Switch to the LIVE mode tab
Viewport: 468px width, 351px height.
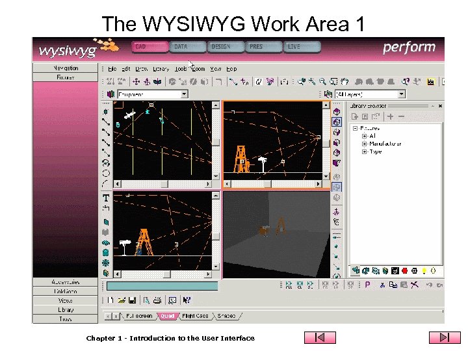(302, 47)
